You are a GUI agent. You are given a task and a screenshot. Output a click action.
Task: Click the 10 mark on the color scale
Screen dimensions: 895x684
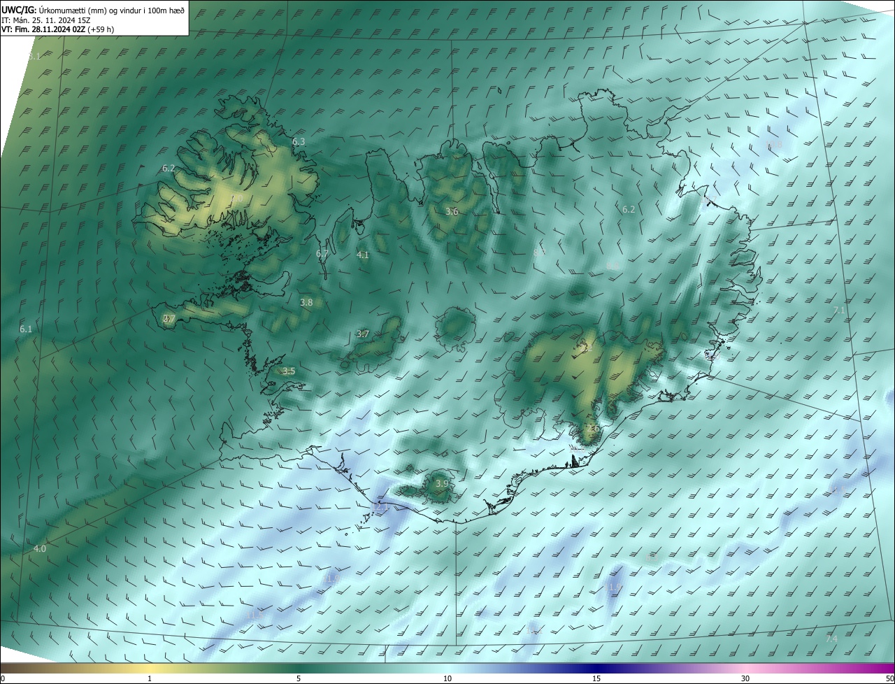[x=447, y=678]
